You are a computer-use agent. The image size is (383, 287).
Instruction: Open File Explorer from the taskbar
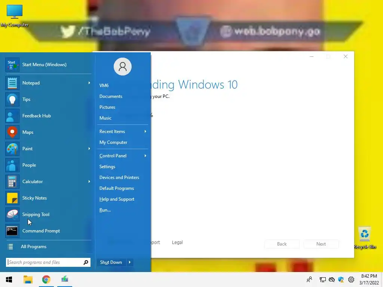click(28, 280)
